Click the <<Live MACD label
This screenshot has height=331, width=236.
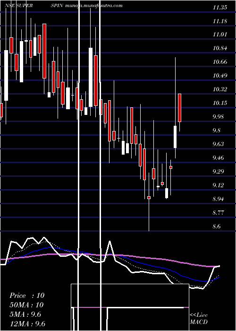[x=199, y=318]
